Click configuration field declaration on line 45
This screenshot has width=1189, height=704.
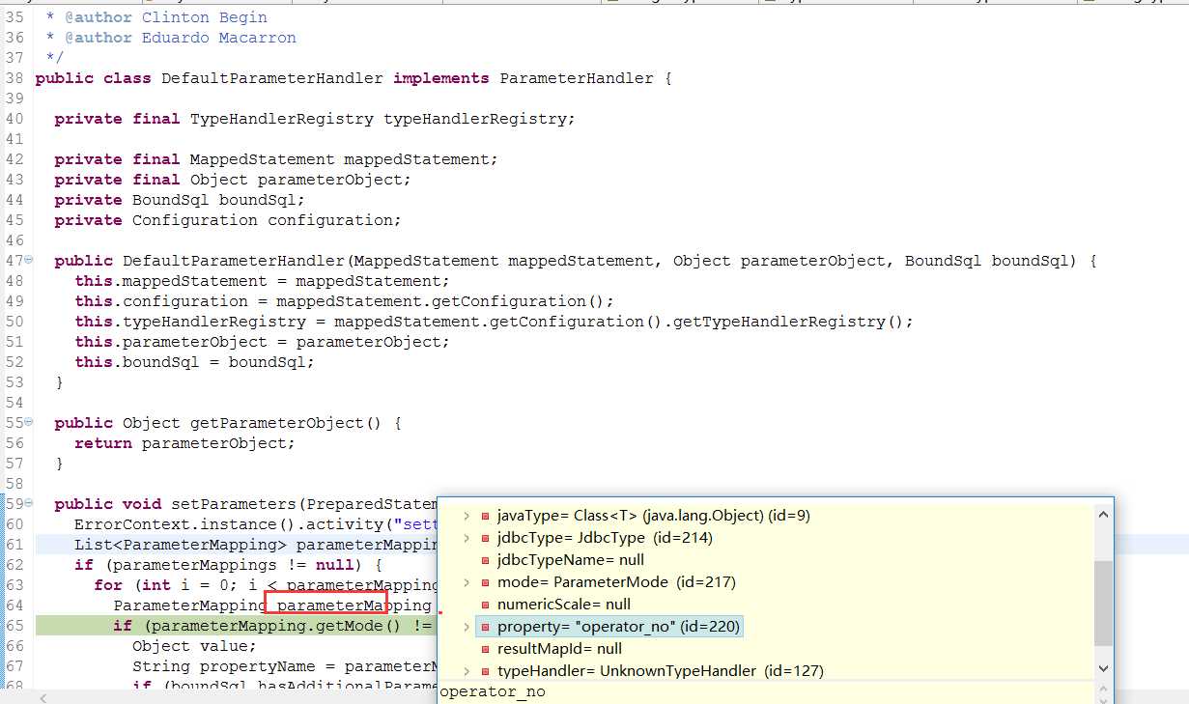point(329,220)
